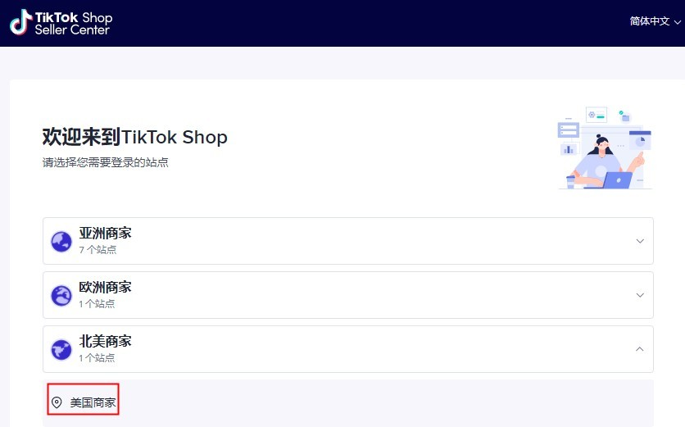Image resolution: width=685 pixels, height=427 pixels.
Task: Click the 1 个站点 label under 欧洲商家
Action: (x=97, y=304)
